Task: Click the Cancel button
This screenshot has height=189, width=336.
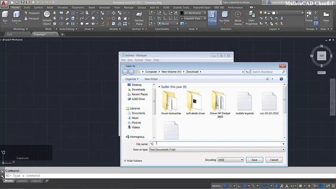Action: 274,160
